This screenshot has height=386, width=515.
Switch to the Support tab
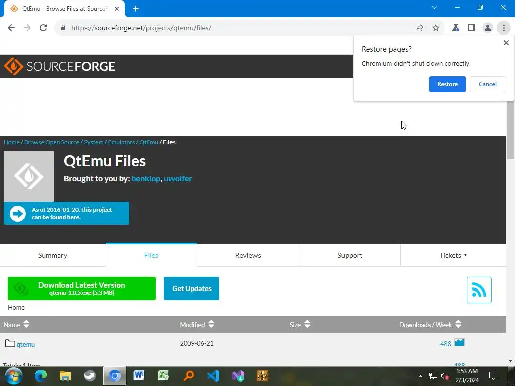coord(350,255)
